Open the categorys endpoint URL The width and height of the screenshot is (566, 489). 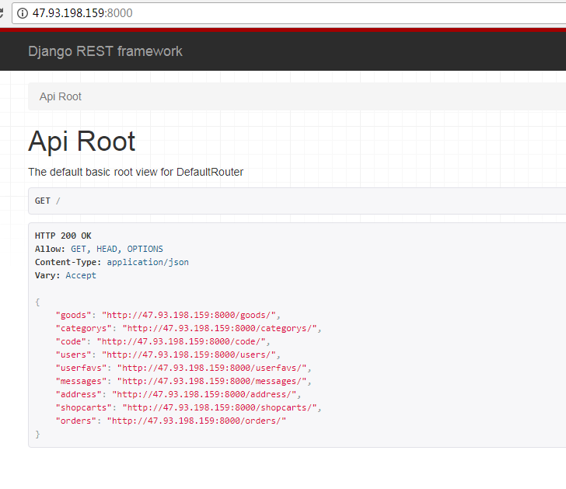[219, 328]
